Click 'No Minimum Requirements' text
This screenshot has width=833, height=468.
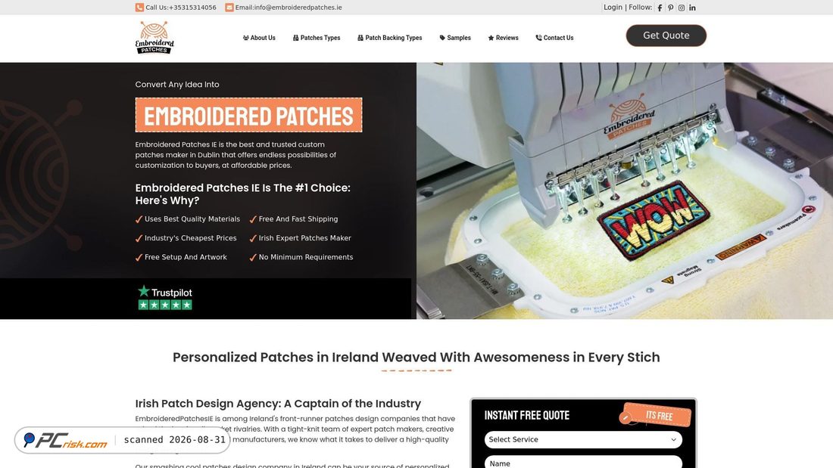pos(306,257)
